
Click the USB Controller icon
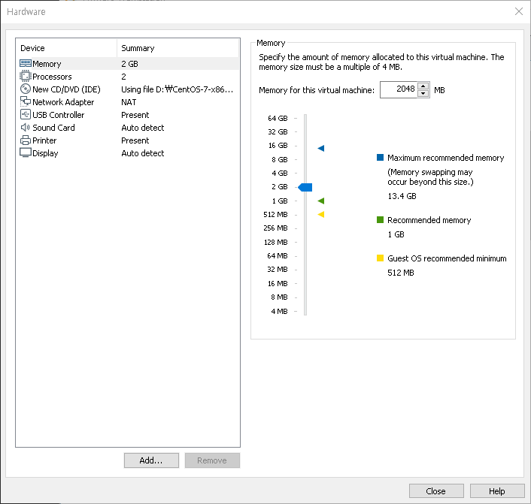click(x=26, y=115)
